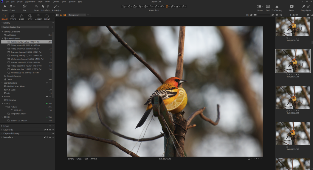The height and width of the screenshot is (170, 313).
Task: Expand the Keywords panel
Action: point(1,130)
